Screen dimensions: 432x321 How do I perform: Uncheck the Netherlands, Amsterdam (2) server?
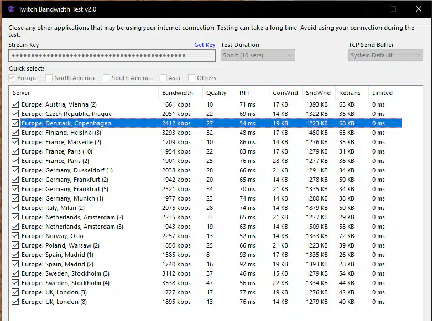(15, 217)
